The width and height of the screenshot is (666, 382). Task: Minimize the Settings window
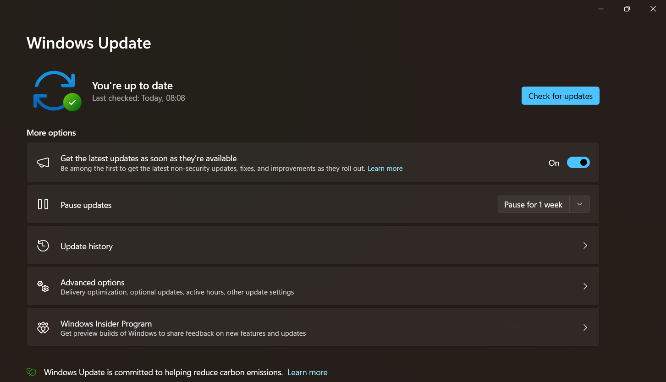pyautogui.click(x=601, y=9)
